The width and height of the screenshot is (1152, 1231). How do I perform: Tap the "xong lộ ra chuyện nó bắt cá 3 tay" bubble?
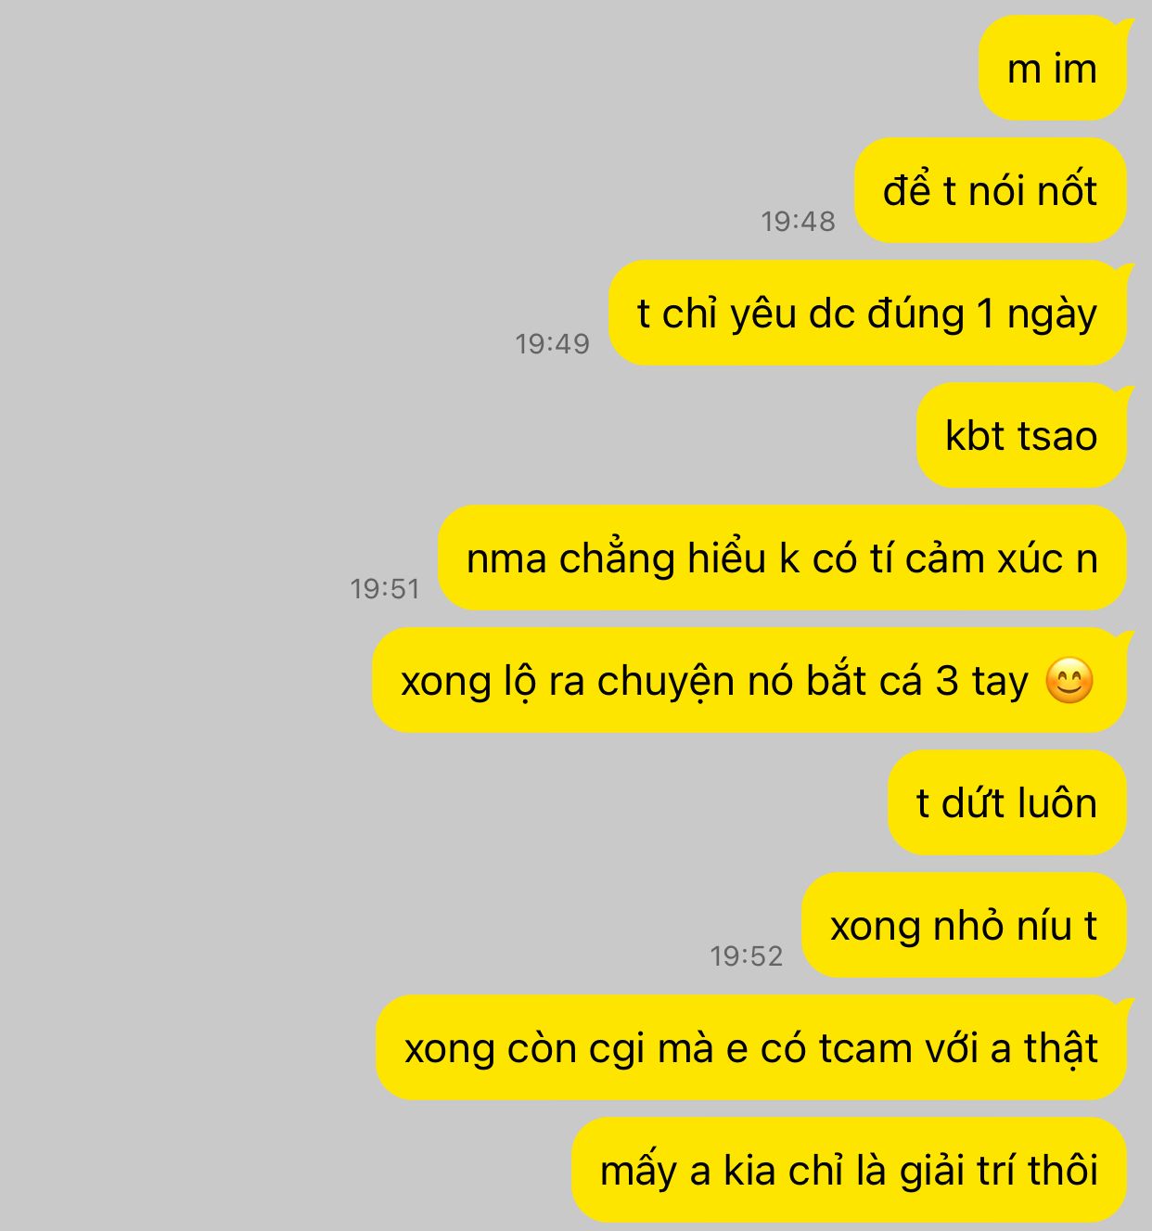click(x=749, y=680)
